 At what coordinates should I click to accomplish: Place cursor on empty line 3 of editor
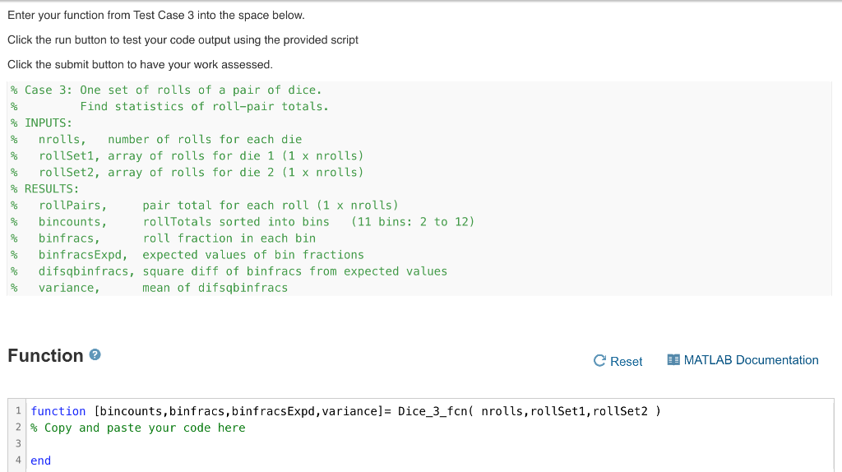point(429,443)
